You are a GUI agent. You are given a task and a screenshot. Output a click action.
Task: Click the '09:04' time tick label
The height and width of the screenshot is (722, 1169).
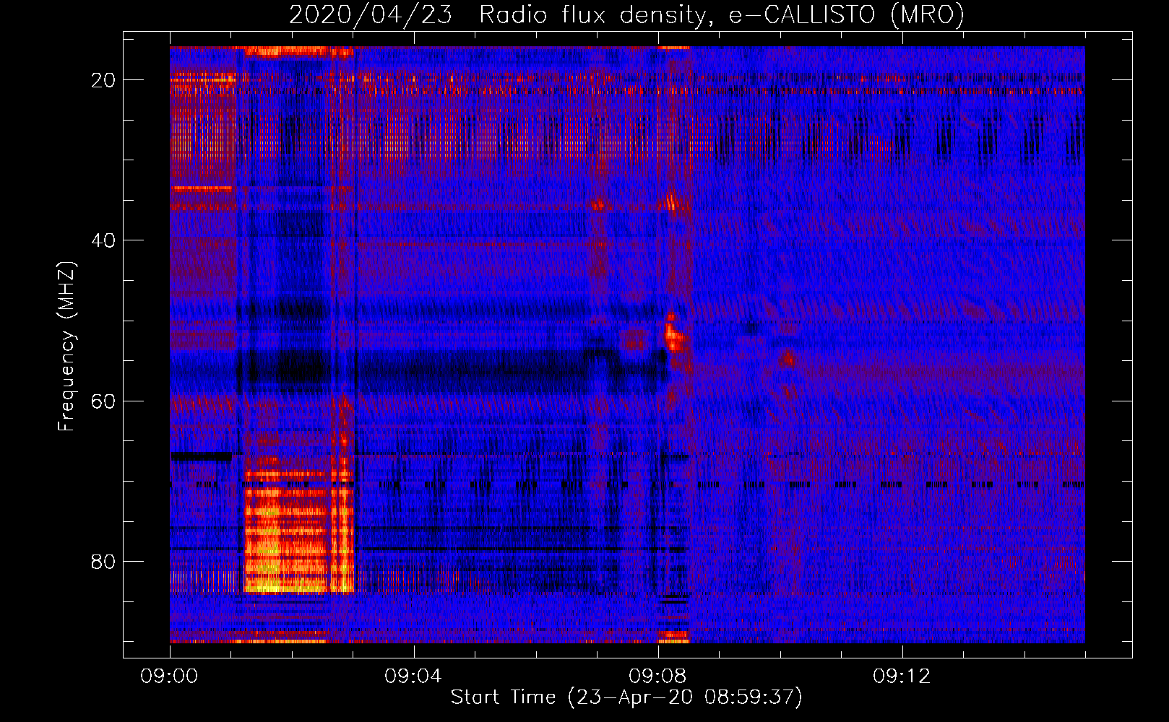tap(413, 677)
